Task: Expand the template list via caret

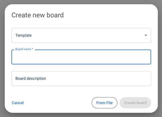Action: tap(146, 36)
